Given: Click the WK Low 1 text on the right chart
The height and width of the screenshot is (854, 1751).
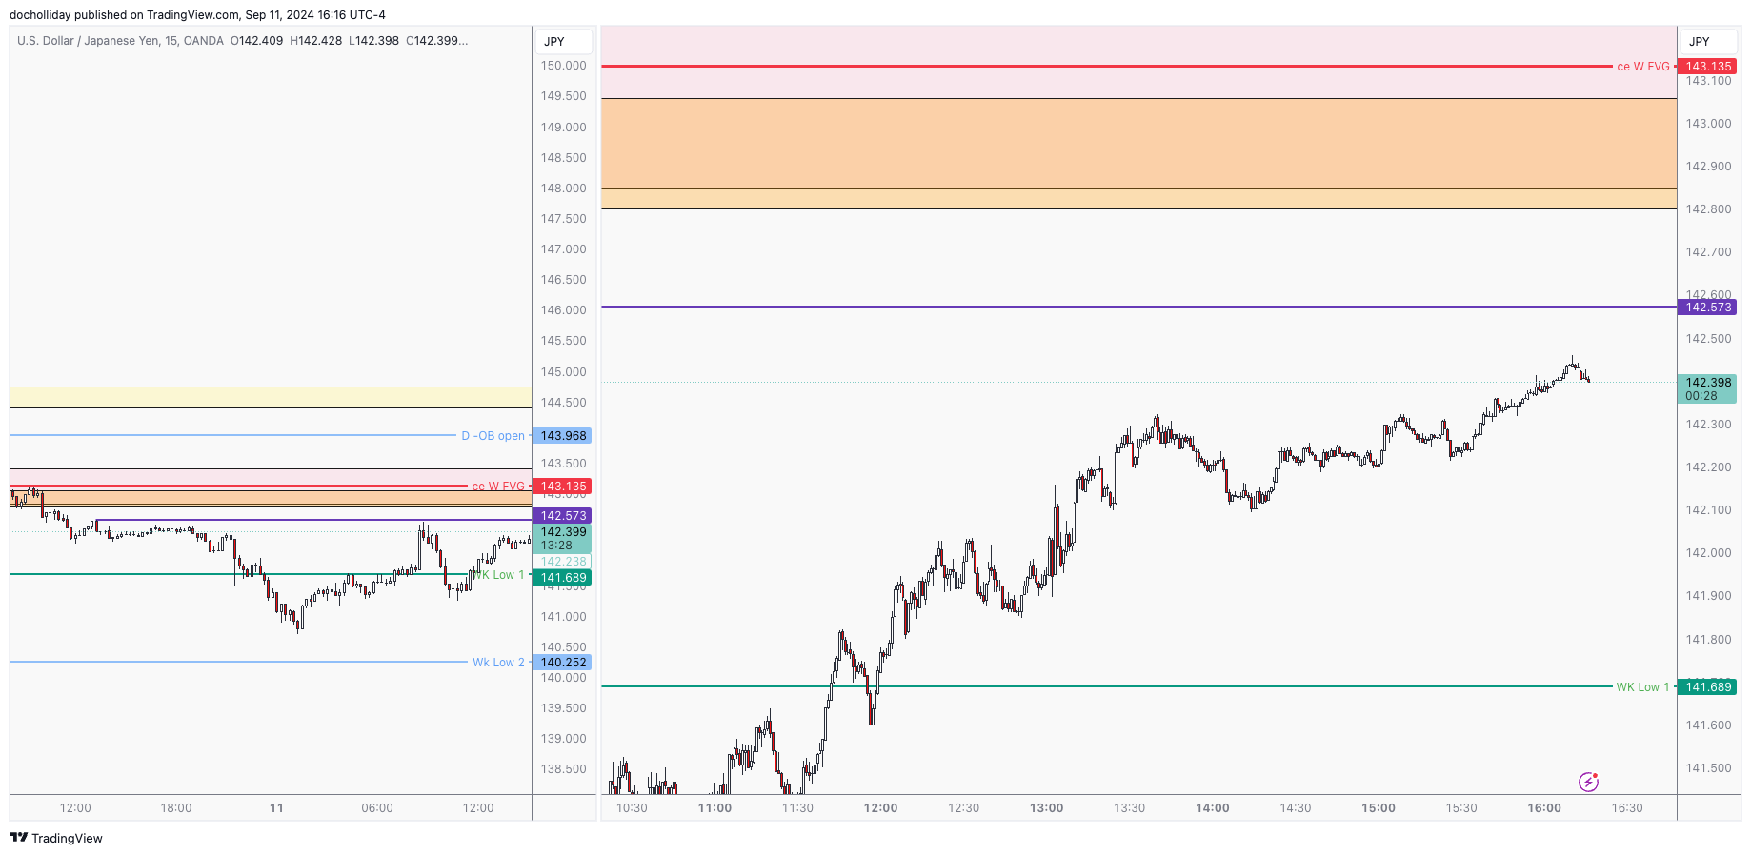Looking at the screenshot, I should click(1642, 687).
